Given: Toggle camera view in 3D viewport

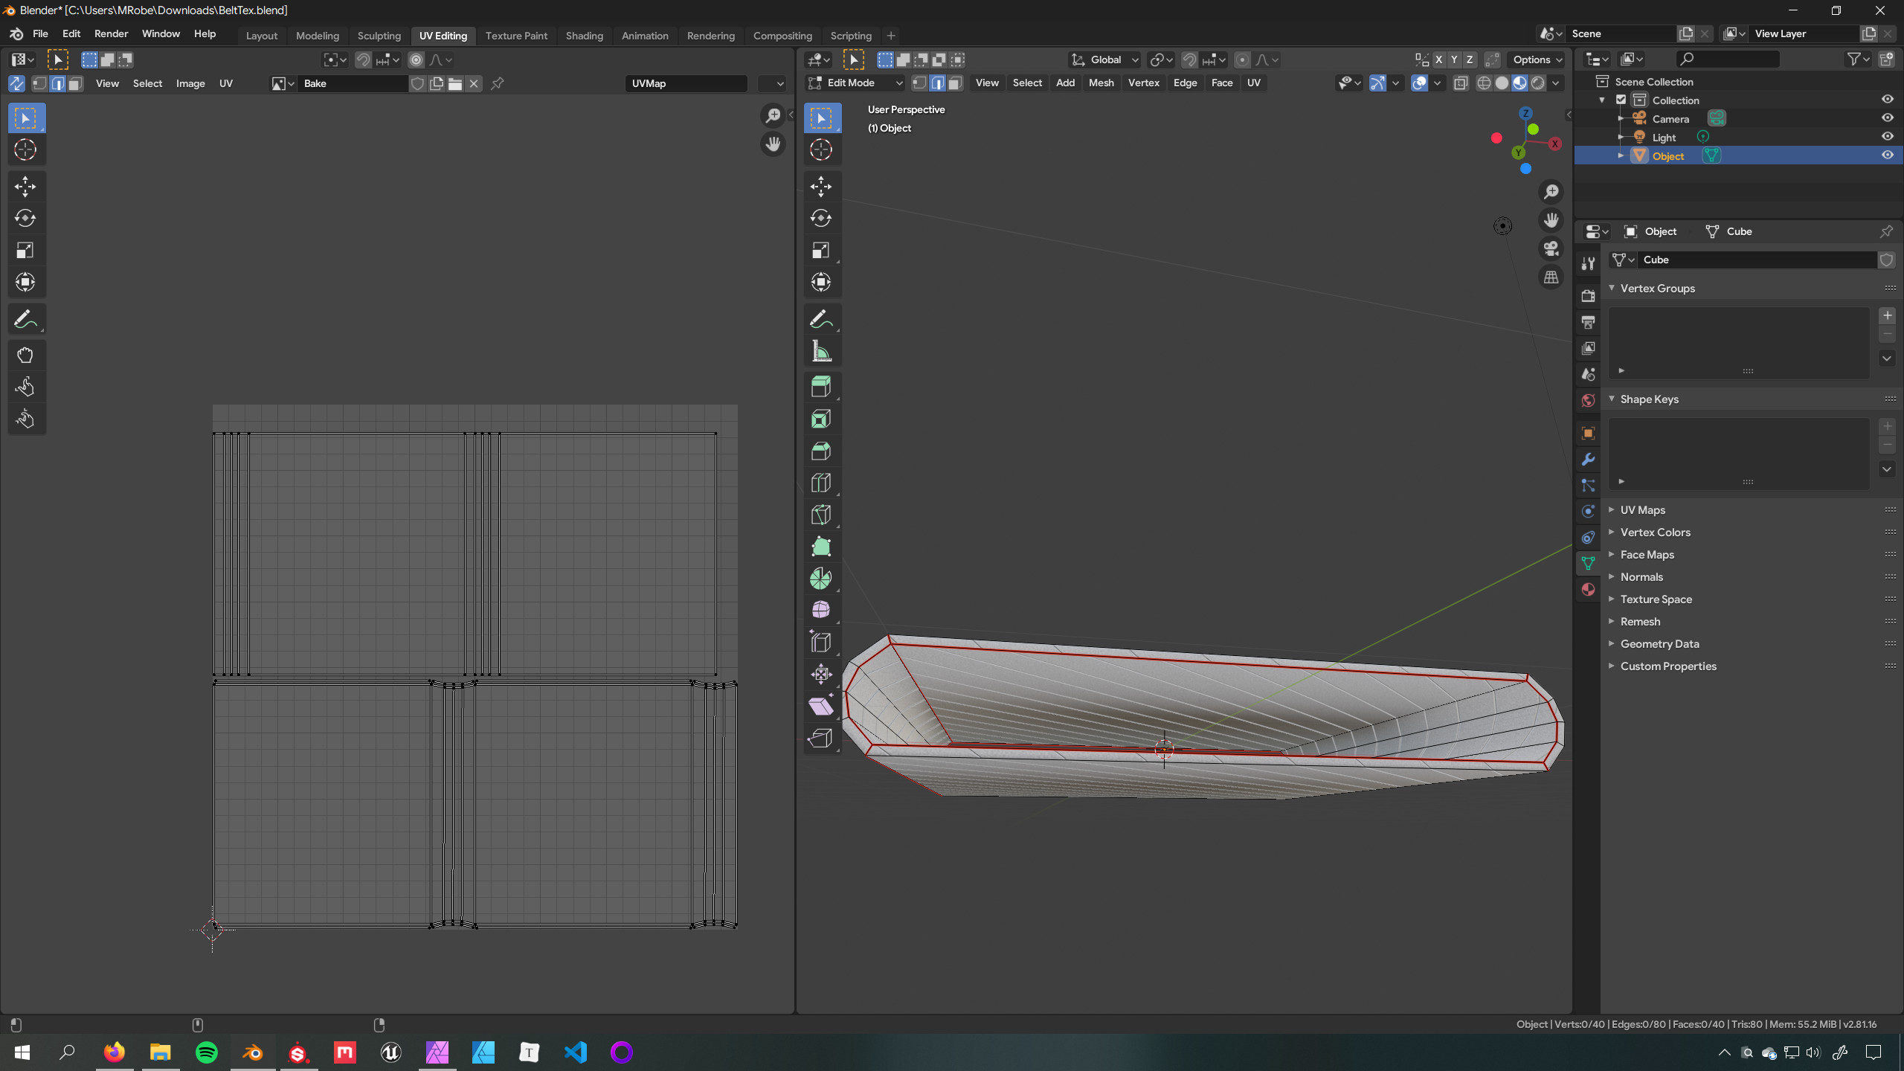Looking at the screenshot, I should [1551, 249].
